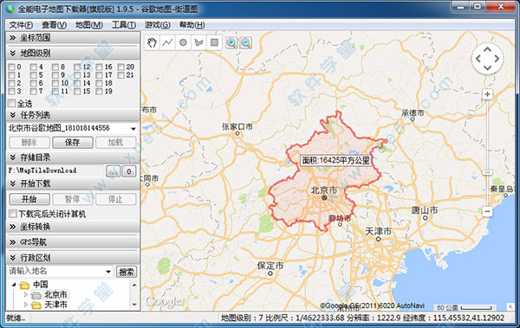
Task: Select the hand pan tool
Action: tap(152, 42)
